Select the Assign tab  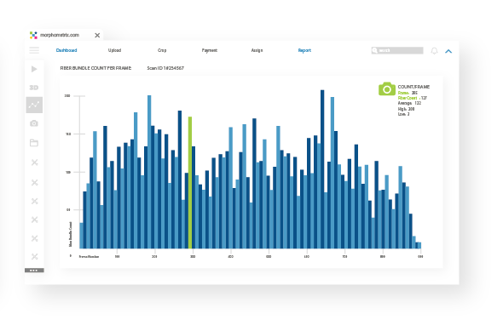(257, 50)
